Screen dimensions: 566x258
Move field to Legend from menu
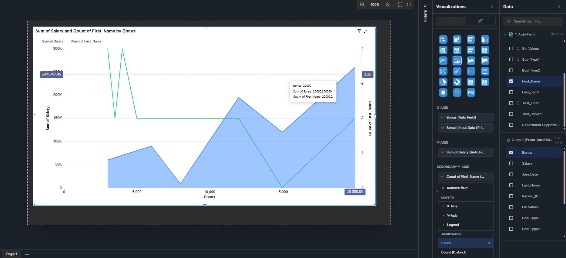tap(453, 225)
